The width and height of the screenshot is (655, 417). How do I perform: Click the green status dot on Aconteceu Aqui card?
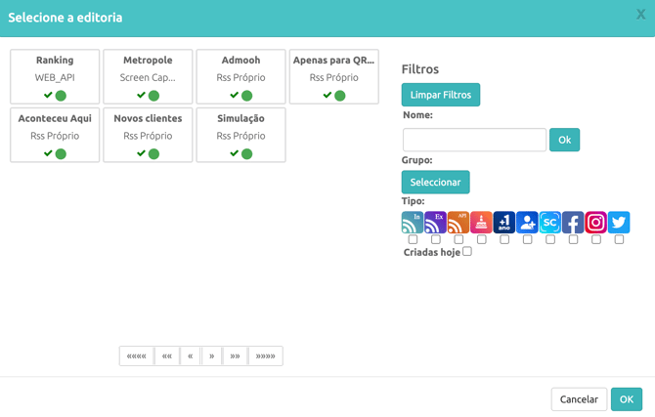[61, 154]
